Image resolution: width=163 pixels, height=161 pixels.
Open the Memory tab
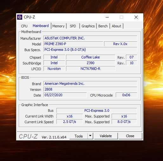tap(58, 26)
